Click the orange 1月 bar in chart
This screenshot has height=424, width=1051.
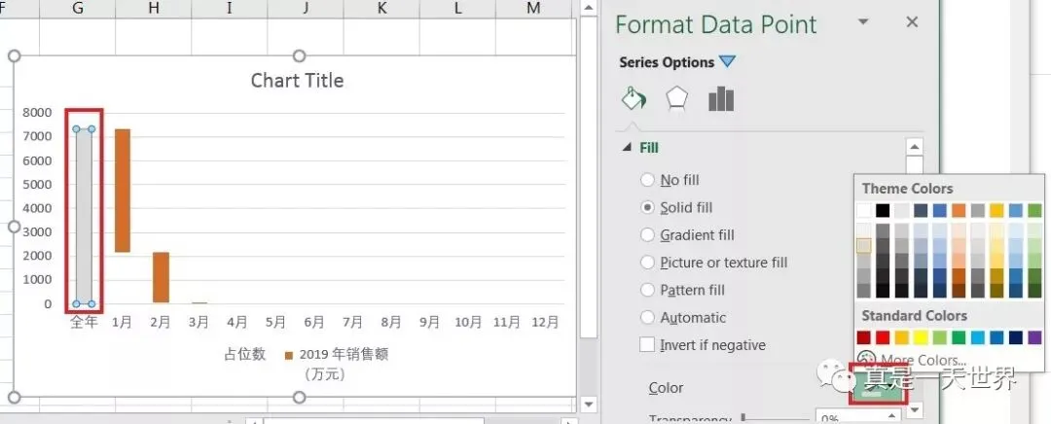(123, 191)
